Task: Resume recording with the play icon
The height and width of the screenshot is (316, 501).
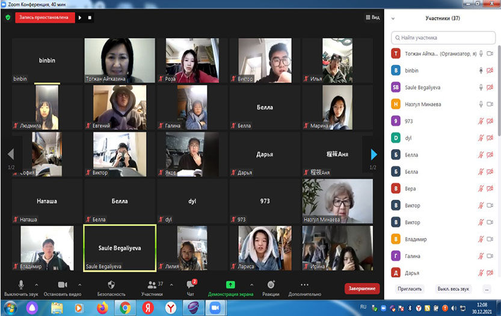Action: click(80, 17)
